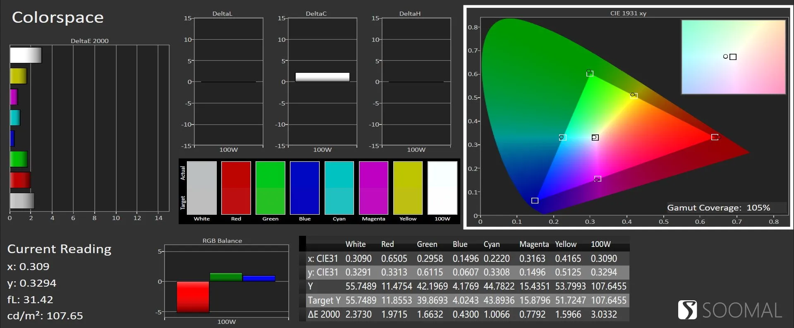Click the cd/m²: 107.65 reading
Viewport: 794px width, 328px height.
click(45, 316)
